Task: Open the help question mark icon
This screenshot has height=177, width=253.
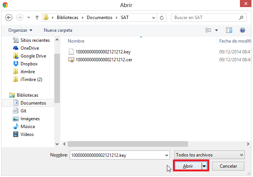Action: pyautogui.click(x=242, y=30)
